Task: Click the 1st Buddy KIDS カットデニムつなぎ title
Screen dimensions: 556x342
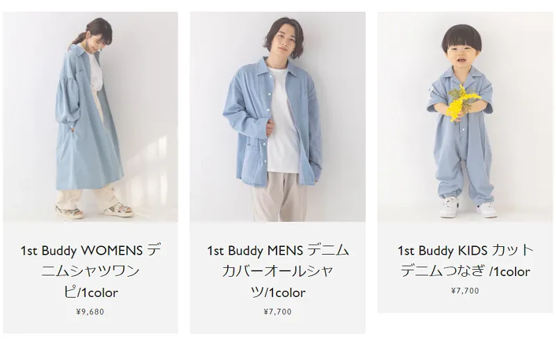Action: [465, 261]
